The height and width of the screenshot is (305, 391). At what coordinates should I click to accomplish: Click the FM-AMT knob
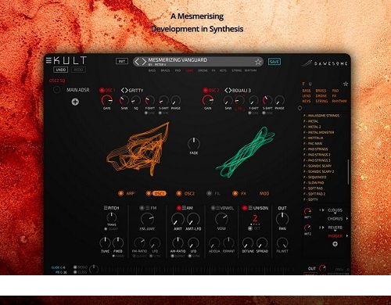(x=147, y=219)
